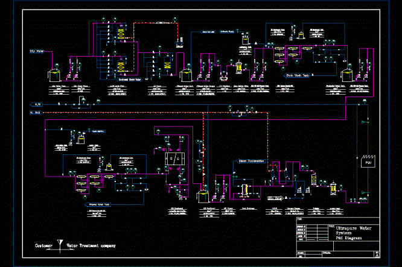Select the Steam Condensation arrow tag
Image resolution: width=402 pixels, height=267 pixels.
[250, 162]
